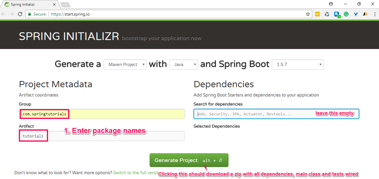Viewport: 379px width, 179px height.
Task: Bookmark the page using the star icon
Action: pos(308,14)
